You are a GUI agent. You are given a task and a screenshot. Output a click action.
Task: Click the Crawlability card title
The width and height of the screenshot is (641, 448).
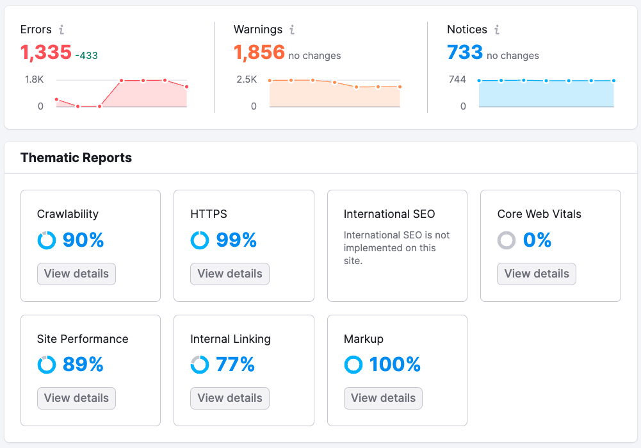68,214
